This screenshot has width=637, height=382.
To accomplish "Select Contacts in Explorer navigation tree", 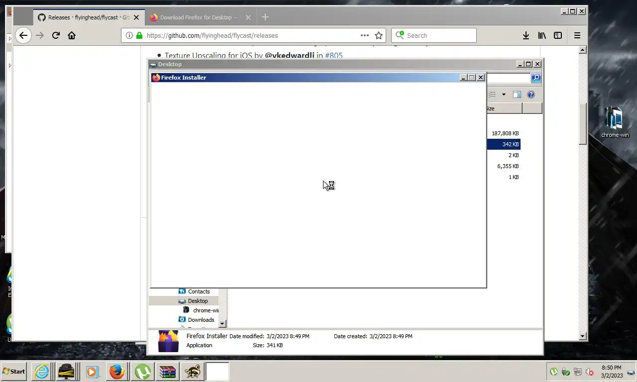I will coord(199,291).
